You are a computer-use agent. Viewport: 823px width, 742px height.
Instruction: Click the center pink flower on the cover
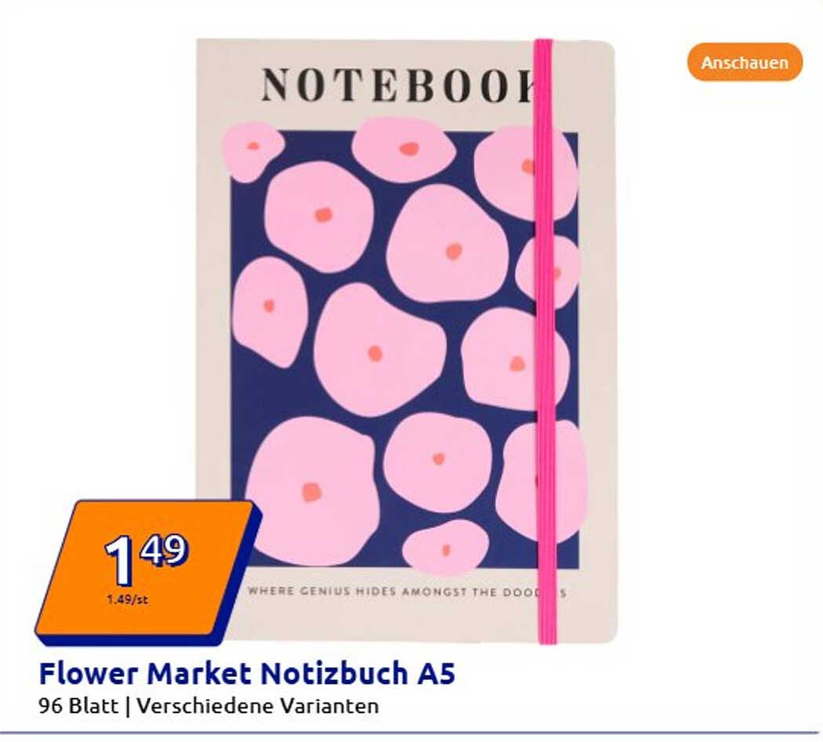(379, 351)
